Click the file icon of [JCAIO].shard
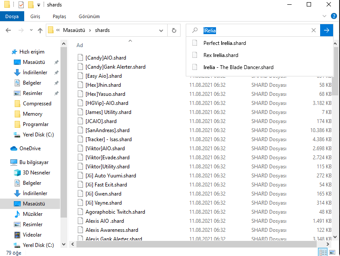 click(x=80, y=121)
